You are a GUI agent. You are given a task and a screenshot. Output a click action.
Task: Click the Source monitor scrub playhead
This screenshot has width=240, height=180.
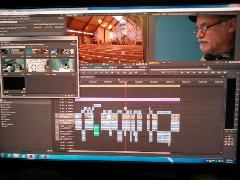pos(112,67)
